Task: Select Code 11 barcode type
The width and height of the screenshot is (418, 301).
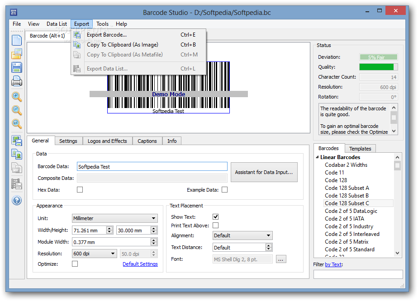Action: tap(334, 173)
